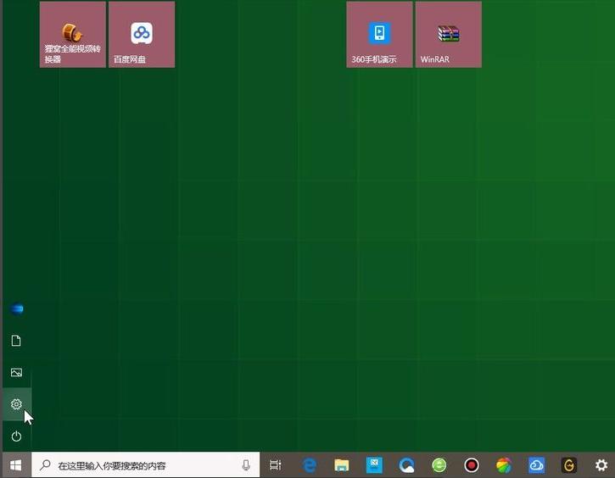
Task: Click the red record button taskbar icon
Action: pos(472,465)
